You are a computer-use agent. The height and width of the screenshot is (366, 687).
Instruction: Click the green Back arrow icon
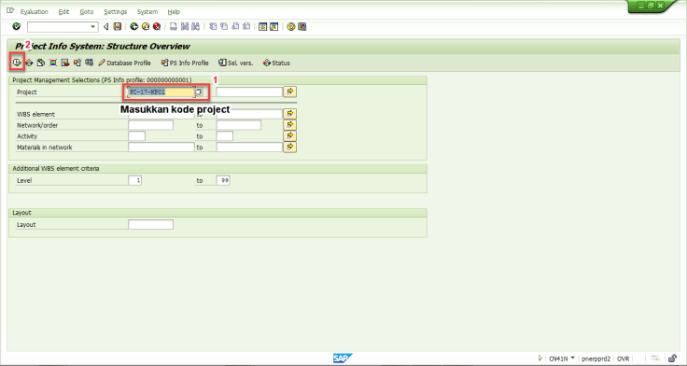point(134,27)
